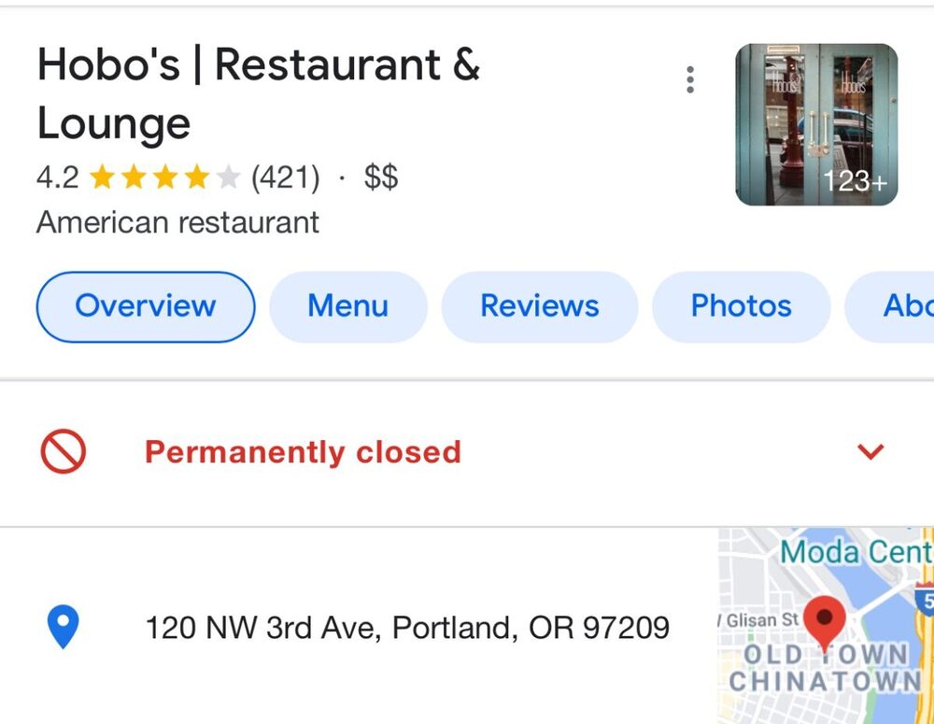
Task: Click the yellow star rating icons
Action: click(164, 177)
